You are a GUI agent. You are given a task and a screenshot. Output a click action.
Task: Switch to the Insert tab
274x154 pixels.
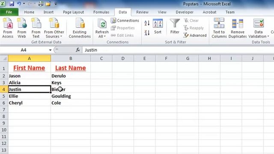[48, 12]
